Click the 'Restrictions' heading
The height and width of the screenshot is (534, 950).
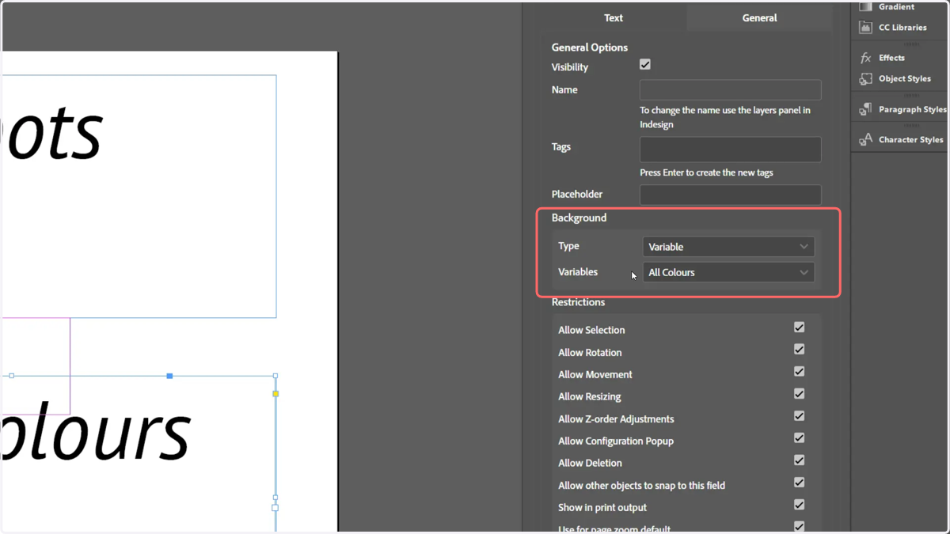(578, 302)
